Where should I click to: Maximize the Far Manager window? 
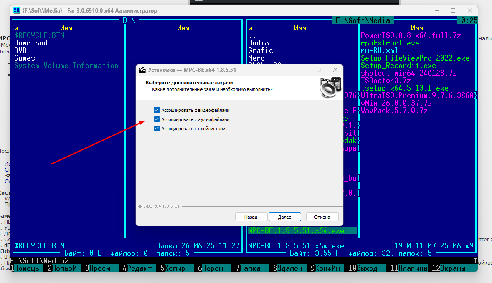pyautogui.click(x=453, y=10)
